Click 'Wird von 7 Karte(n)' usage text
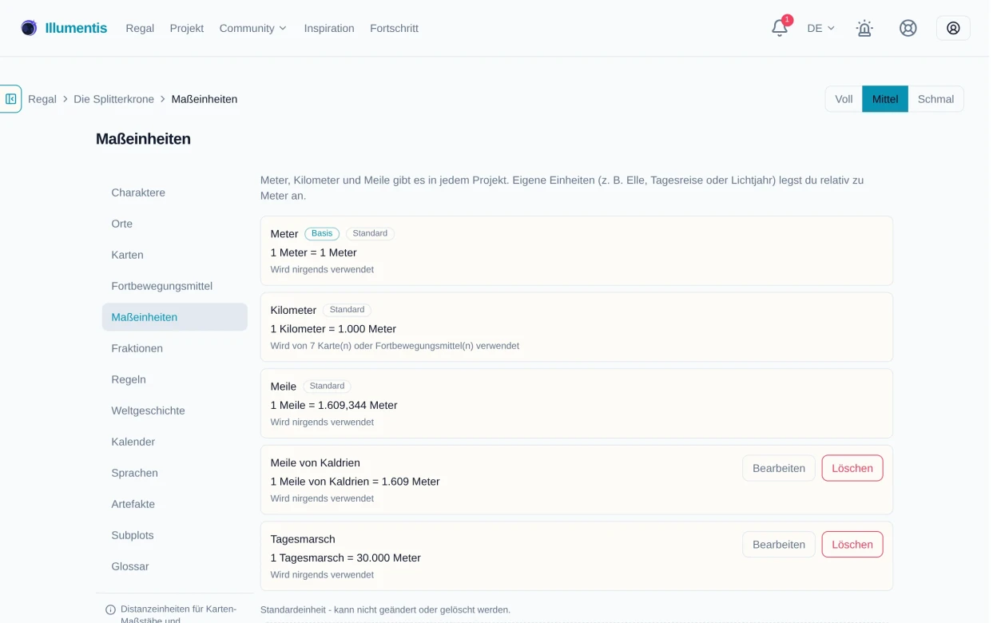 pyautogui.click(x=395, y=346)
